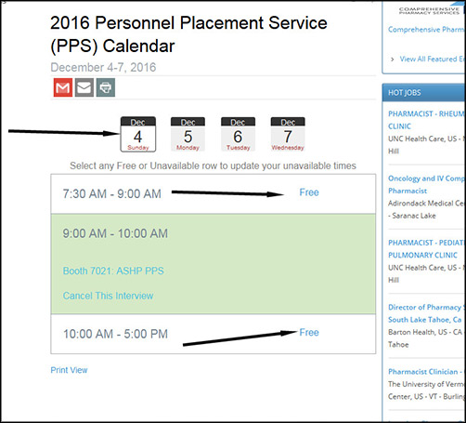Viewport: 466px width, 423px height.
Task: Select the Dec 4 Sunday calendar icon
Action: (x=138, y=134)
